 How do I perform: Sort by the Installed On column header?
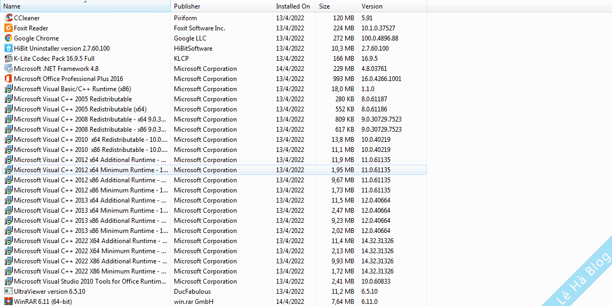pos(295,6)
